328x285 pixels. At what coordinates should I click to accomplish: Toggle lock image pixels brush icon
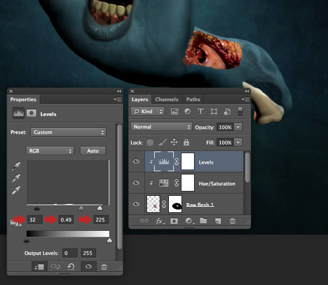tap(162, 142)
